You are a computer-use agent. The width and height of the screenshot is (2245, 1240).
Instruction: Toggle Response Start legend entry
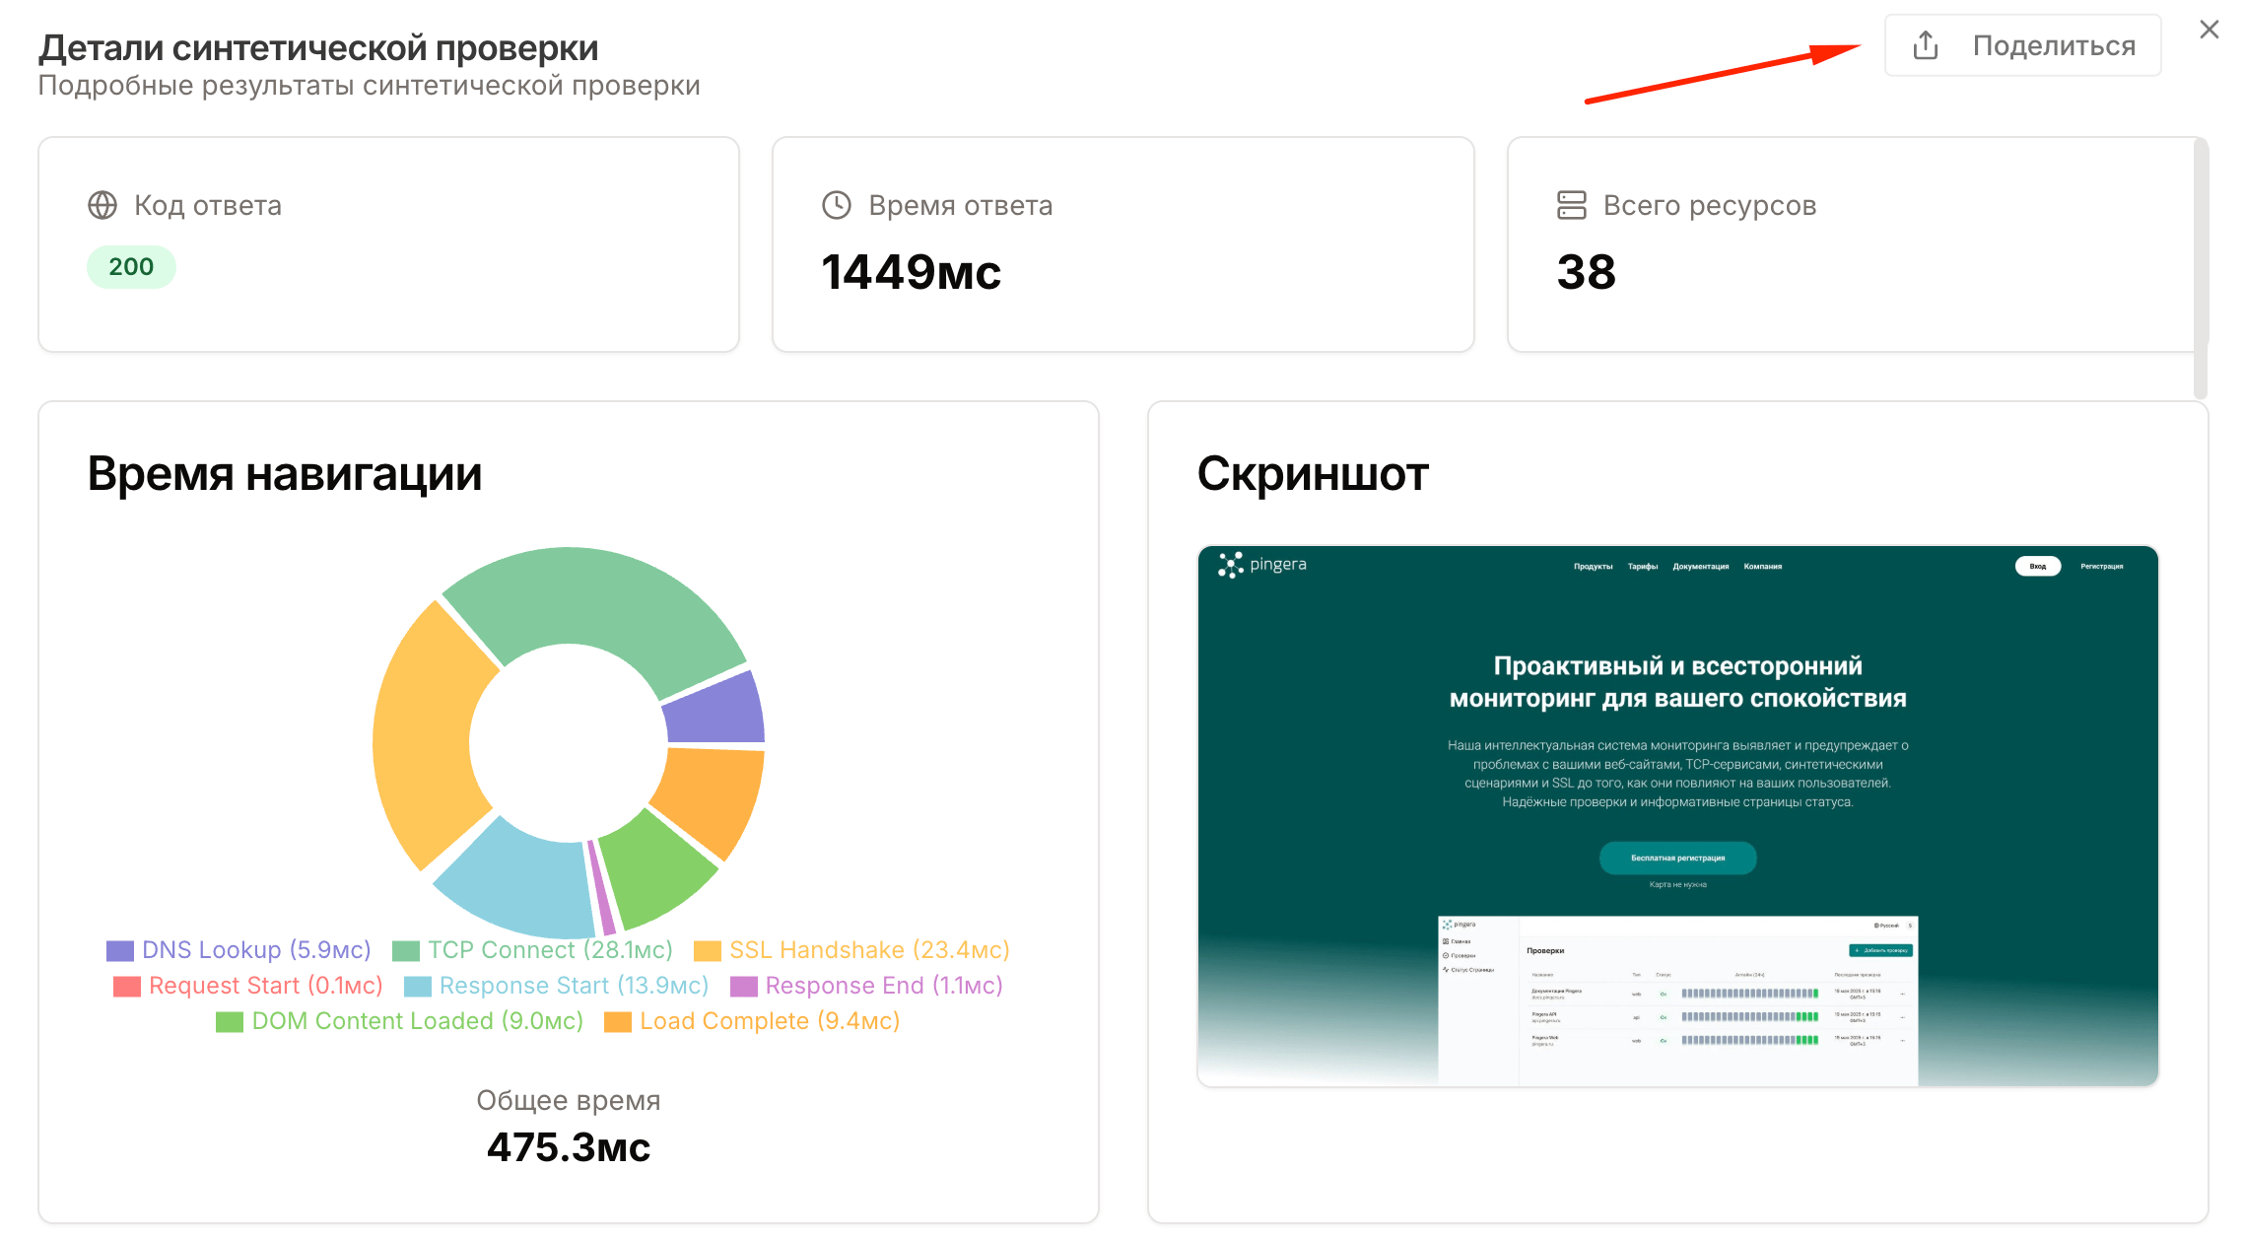pos(557,986)
